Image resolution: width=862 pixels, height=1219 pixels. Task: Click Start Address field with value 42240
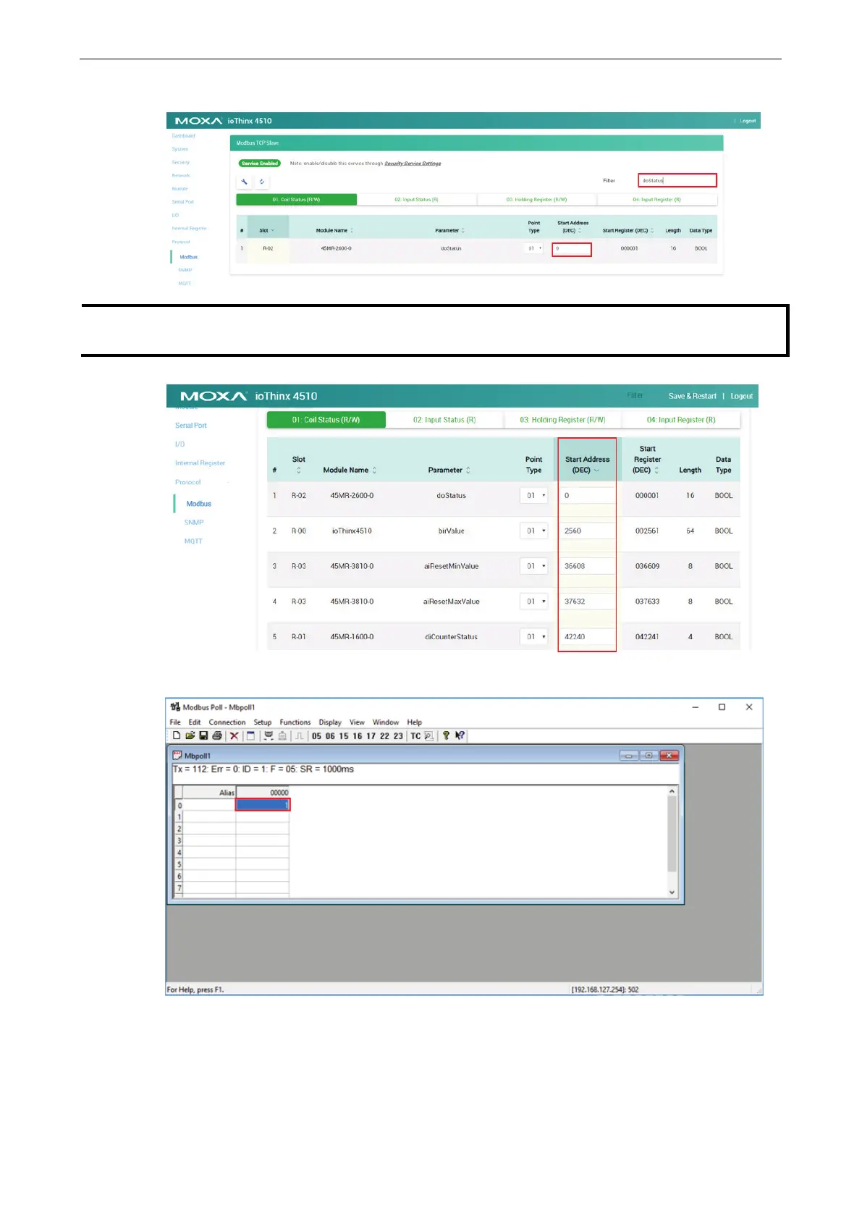(587, 637)
